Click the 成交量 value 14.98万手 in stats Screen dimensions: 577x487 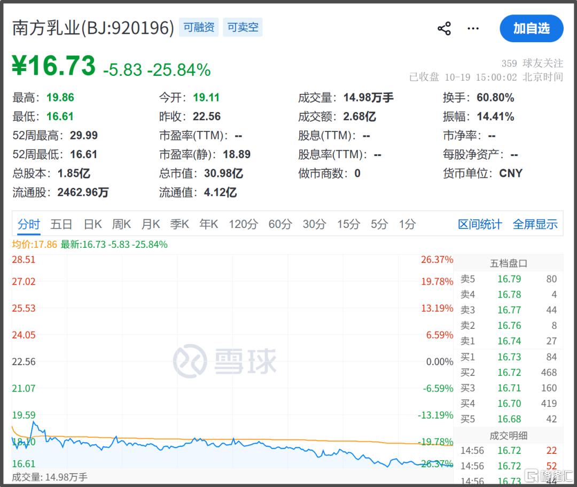point(368,98)
